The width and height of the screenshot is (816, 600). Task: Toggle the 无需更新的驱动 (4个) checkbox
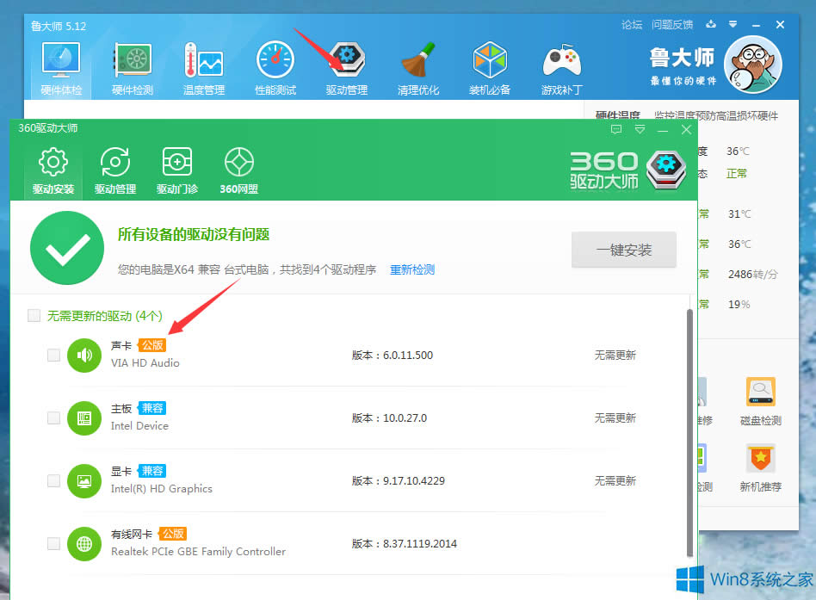(x=34, y=315)
